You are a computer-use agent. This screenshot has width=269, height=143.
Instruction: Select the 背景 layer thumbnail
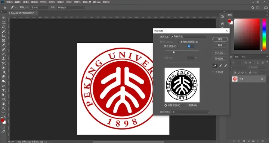pyautogui.click(x=235, y=79)
